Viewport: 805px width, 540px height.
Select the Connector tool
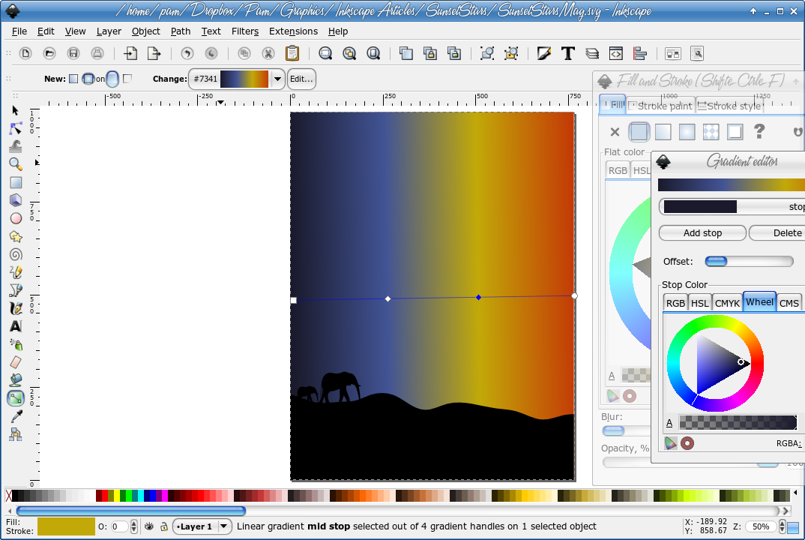click(x=16, y=434)
